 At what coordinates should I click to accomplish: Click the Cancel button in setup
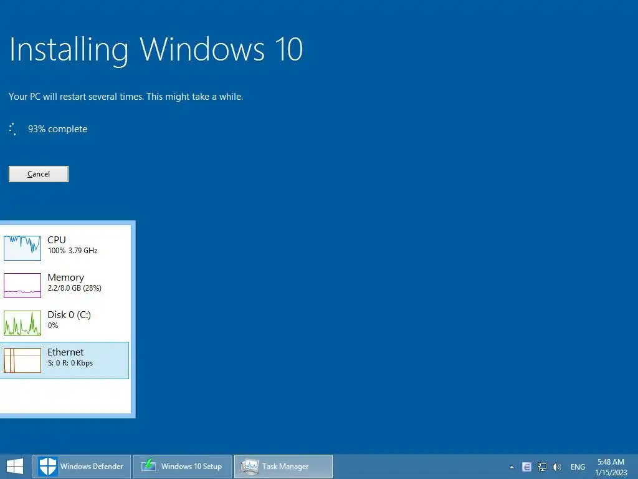coord(39,174)
